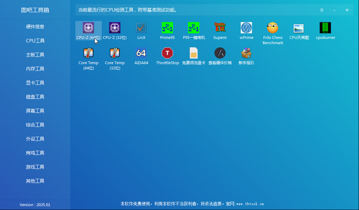This screenshot has width=359, height=210.
Task: Open the 游戏工具 category
Action: 35,167
